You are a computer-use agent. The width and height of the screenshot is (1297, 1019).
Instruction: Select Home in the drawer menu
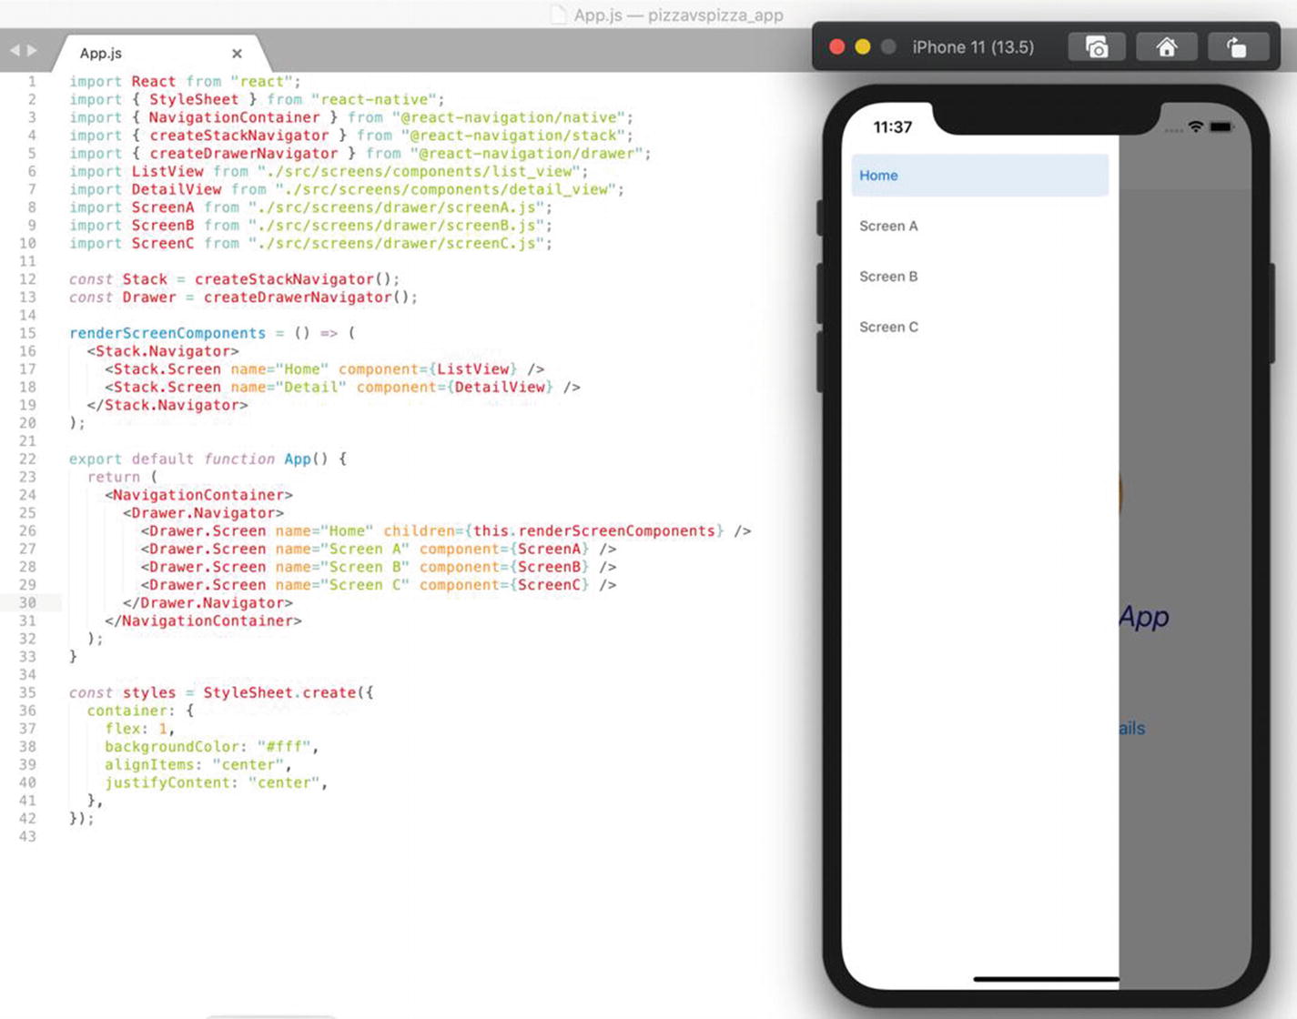pos(979,176)
